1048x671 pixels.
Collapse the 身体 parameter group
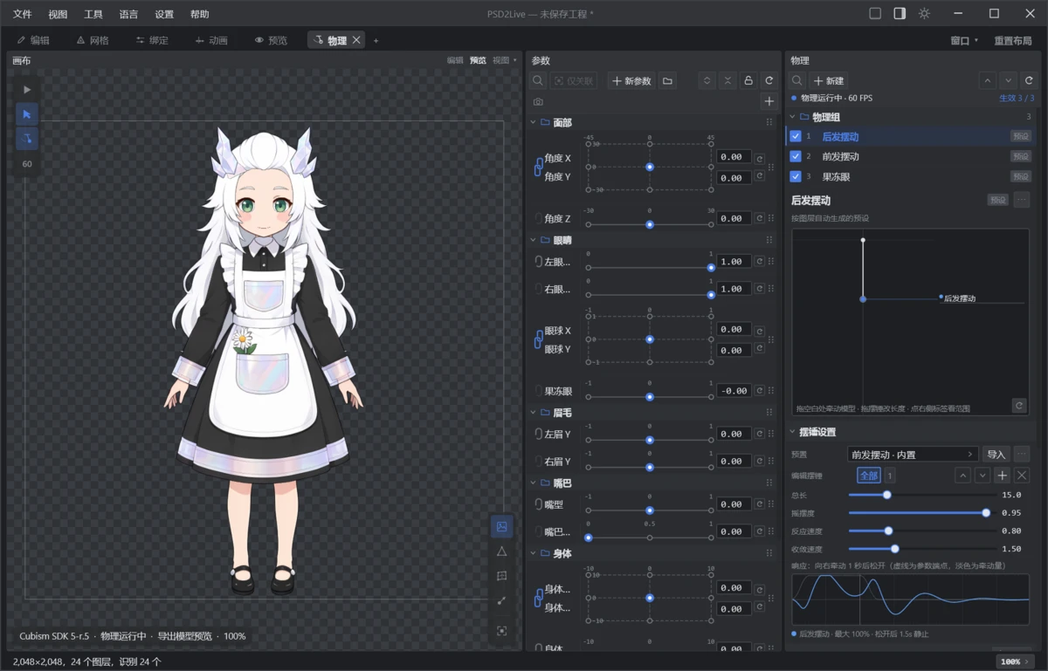pyautogui.click(x=534, y=553)
